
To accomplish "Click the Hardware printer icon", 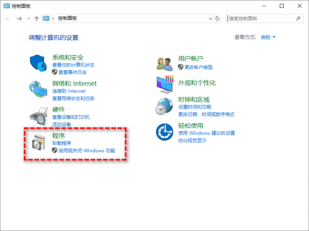I will point(38,115).
